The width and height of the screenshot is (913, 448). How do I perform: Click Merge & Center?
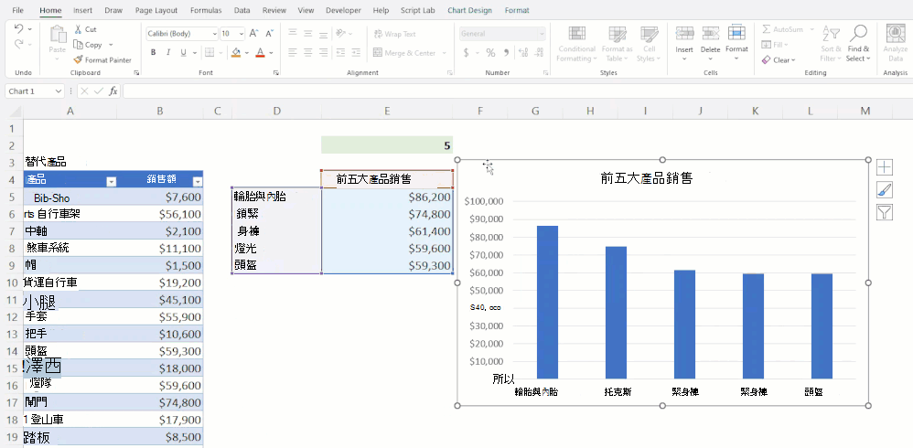[404, 53]
